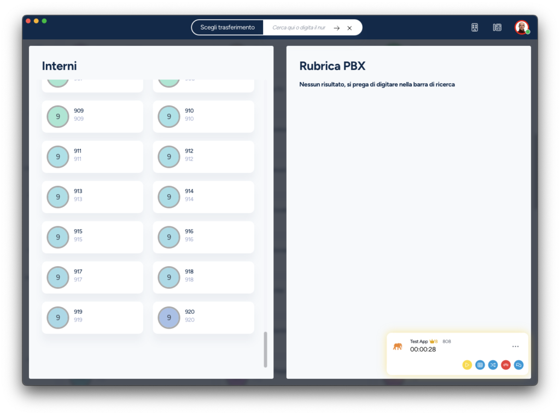Screen dimensions: 560x415
Task: Clear transfer search with the X icon
Action: click(x=350, y=28)
